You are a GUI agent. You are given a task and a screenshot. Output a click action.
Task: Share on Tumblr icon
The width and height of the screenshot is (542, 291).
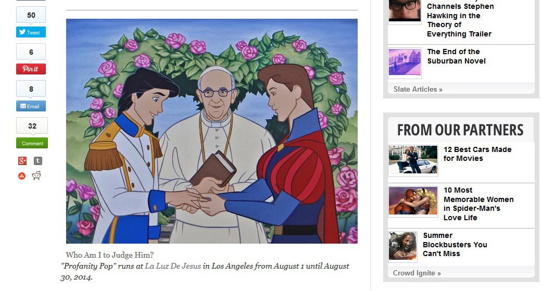(x=37, y=161)
